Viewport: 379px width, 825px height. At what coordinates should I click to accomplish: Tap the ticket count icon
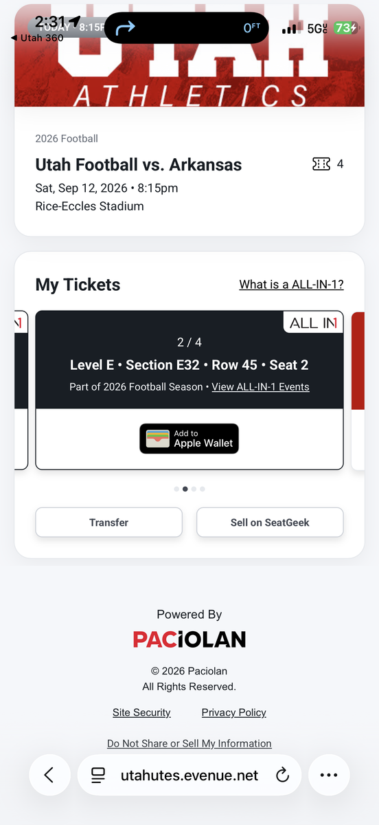[321, 164]
